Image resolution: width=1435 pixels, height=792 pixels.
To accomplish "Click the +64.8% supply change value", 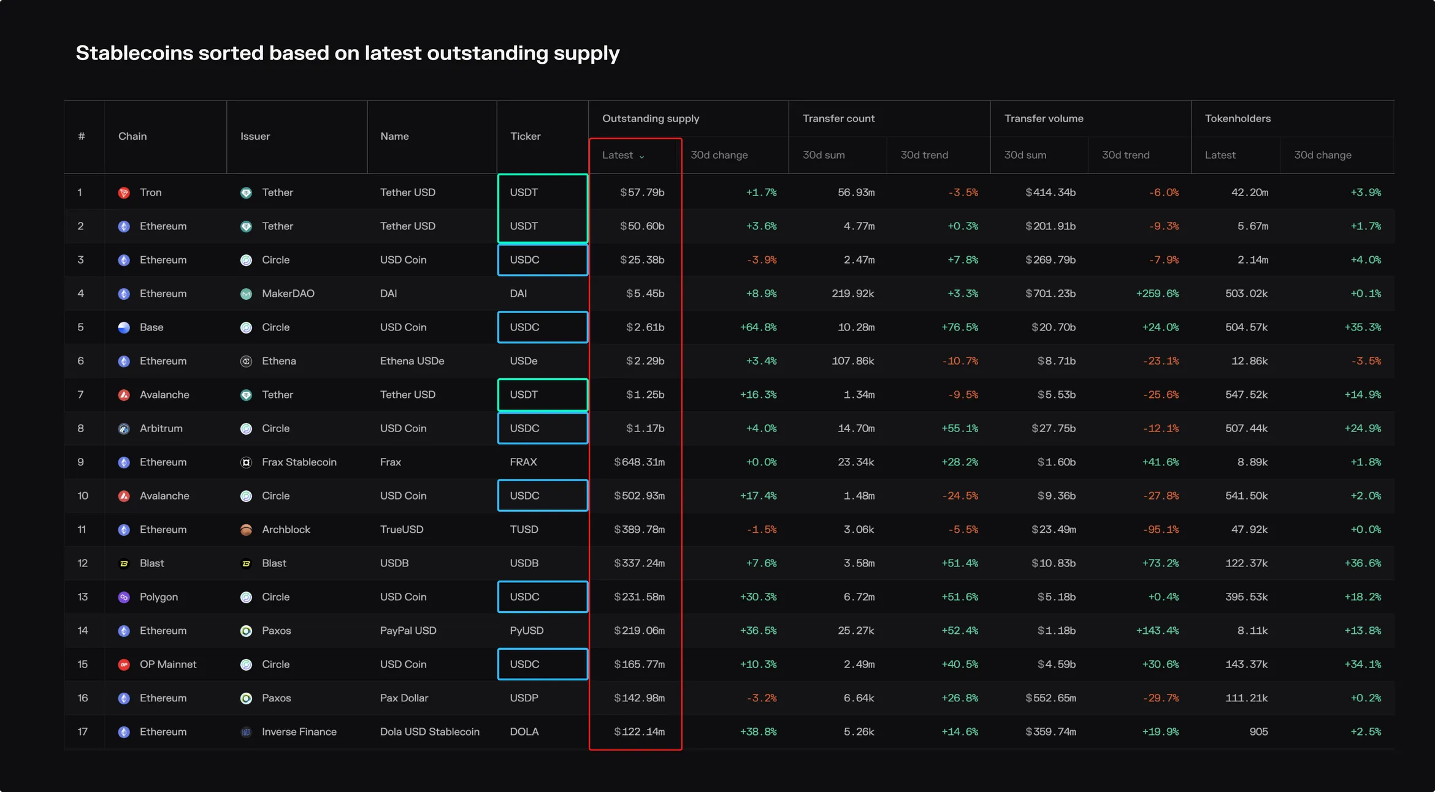I will pos(758,327).
